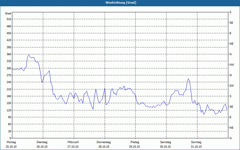Click the date "27.10.10"
Screen dimensions: 240x150
(73, 147)
